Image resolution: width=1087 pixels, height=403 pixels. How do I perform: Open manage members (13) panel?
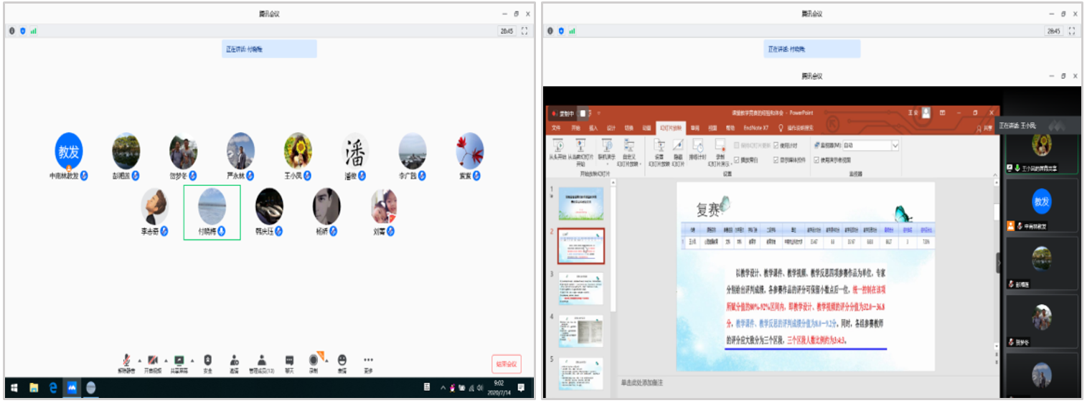tap(262, 364)
